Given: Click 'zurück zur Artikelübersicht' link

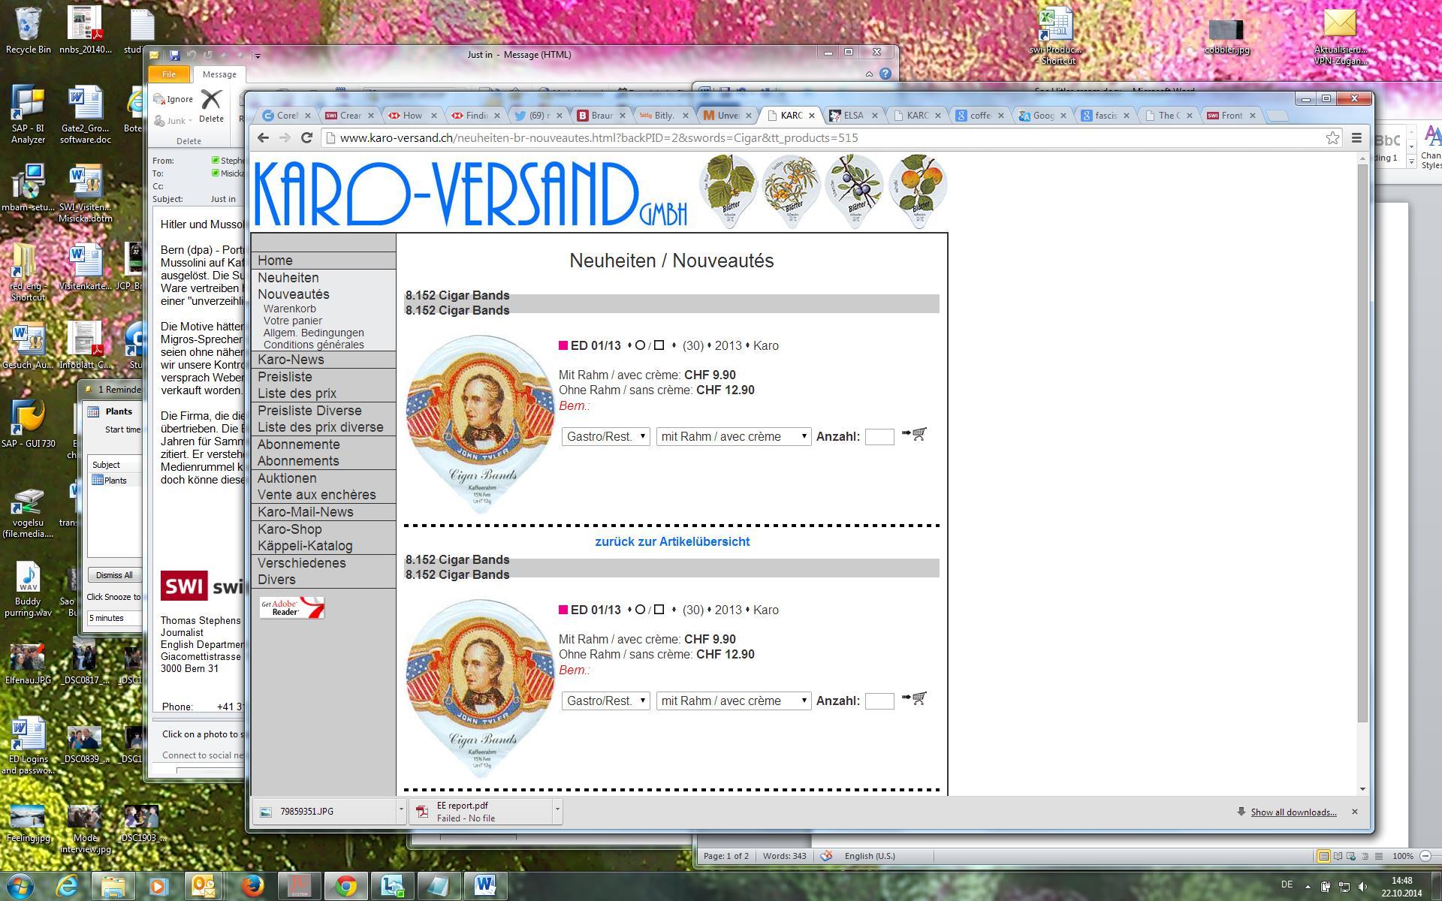Looking at the screenshot, I should point(672,541).
